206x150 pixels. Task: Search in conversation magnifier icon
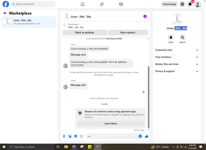183,37
